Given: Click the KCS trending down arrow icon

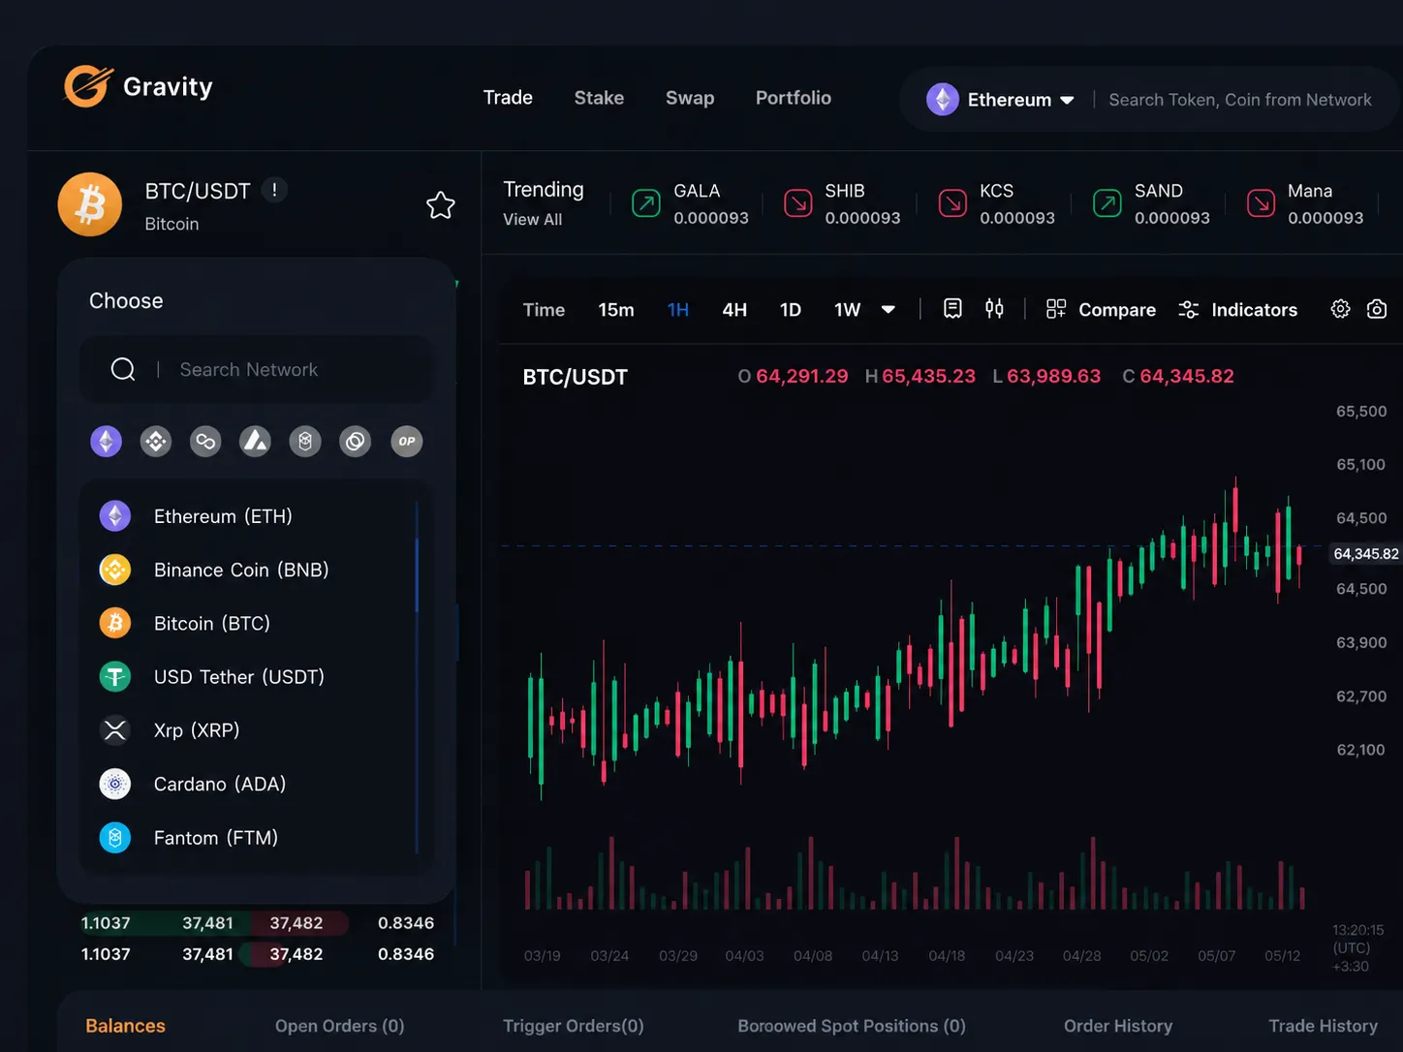Looking at the screenshot, I should [x=952, y=203].
